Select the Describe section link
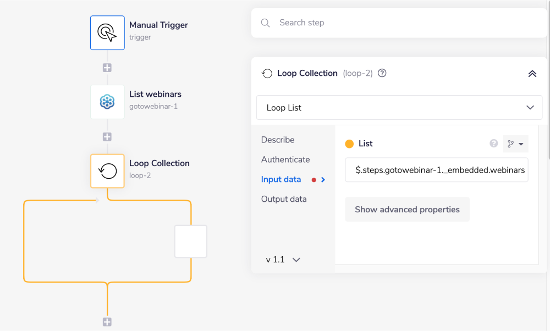The width and height of the screenshot is (550, 331). click(278, 140)
